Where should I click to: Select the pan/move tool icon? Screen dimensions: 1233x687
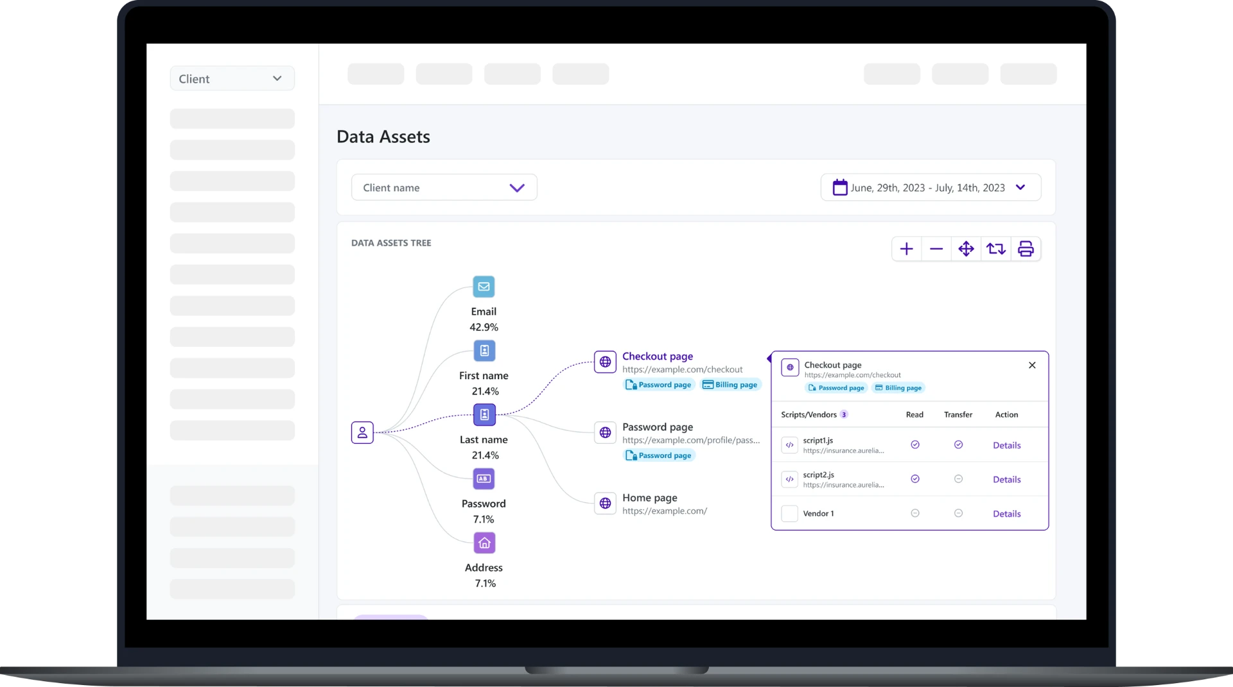pos(966,249)
